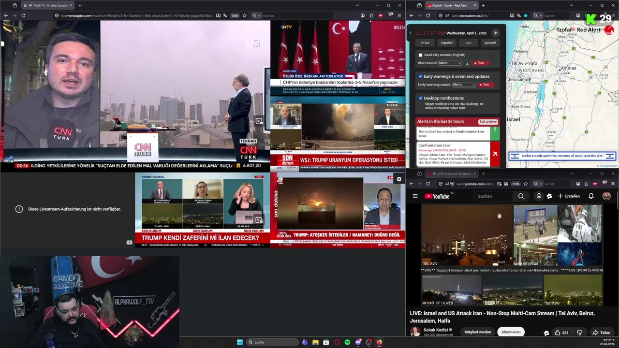Open Windows Start menu

coord(240,342)
